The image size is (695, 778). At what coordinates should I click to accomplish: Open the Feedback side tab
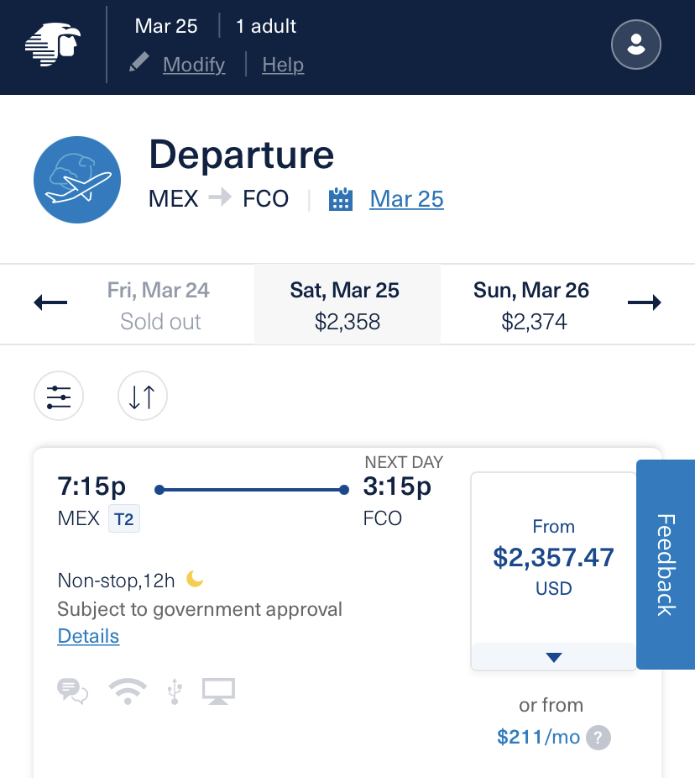pos(665,564)
